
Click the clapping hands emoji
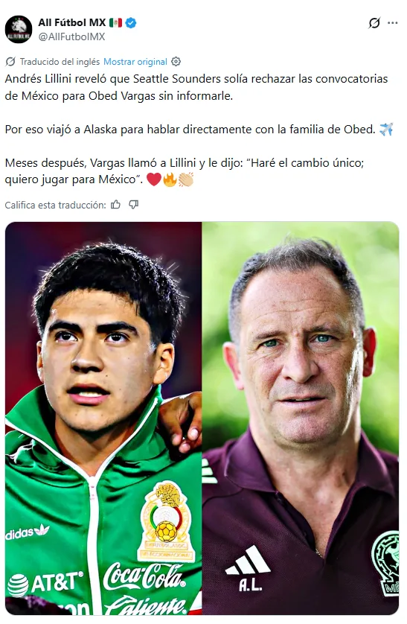pos(185,179)
